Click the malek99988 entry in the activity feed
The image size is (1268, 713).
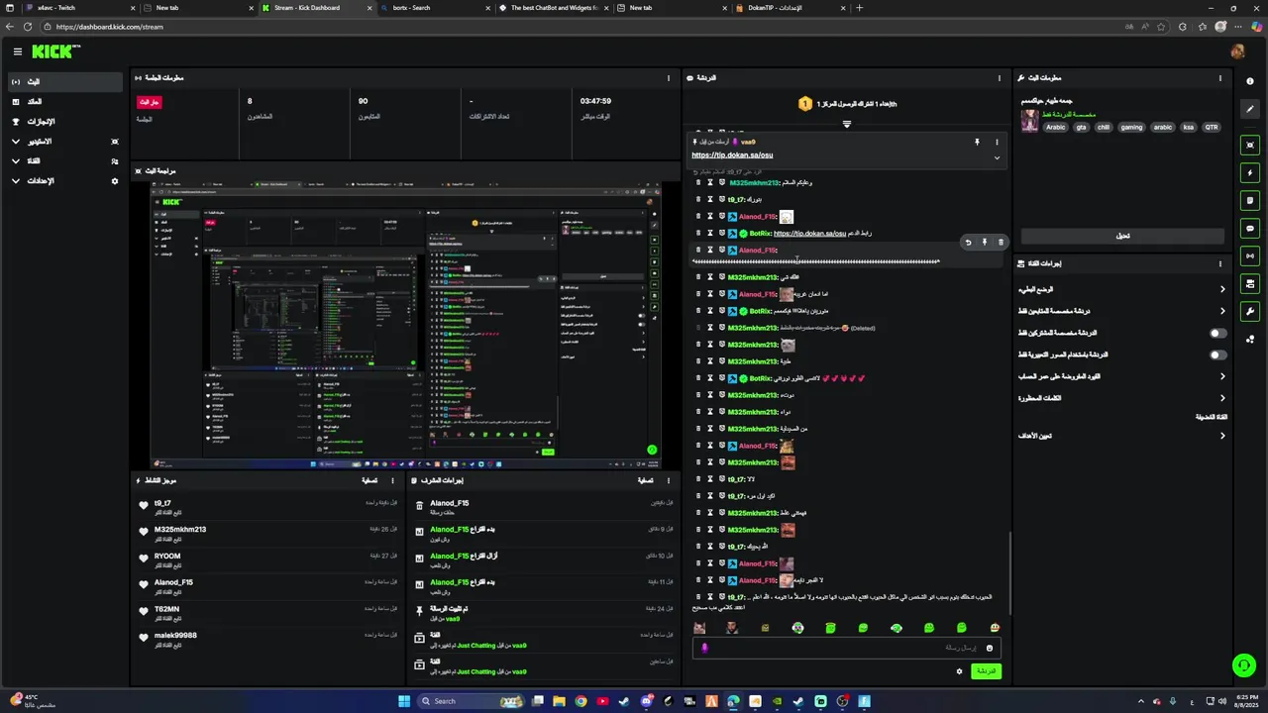[267, 640]
